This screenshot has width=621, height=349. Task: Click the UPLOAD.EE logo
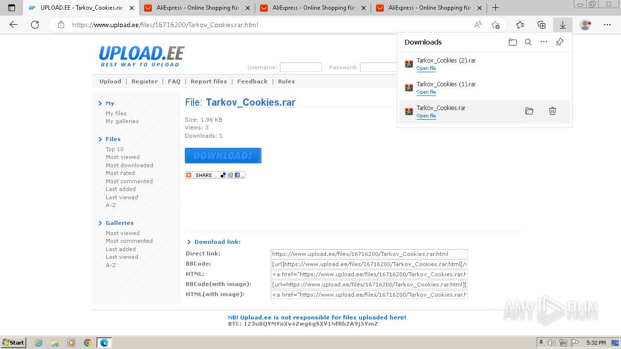(142, 56)
